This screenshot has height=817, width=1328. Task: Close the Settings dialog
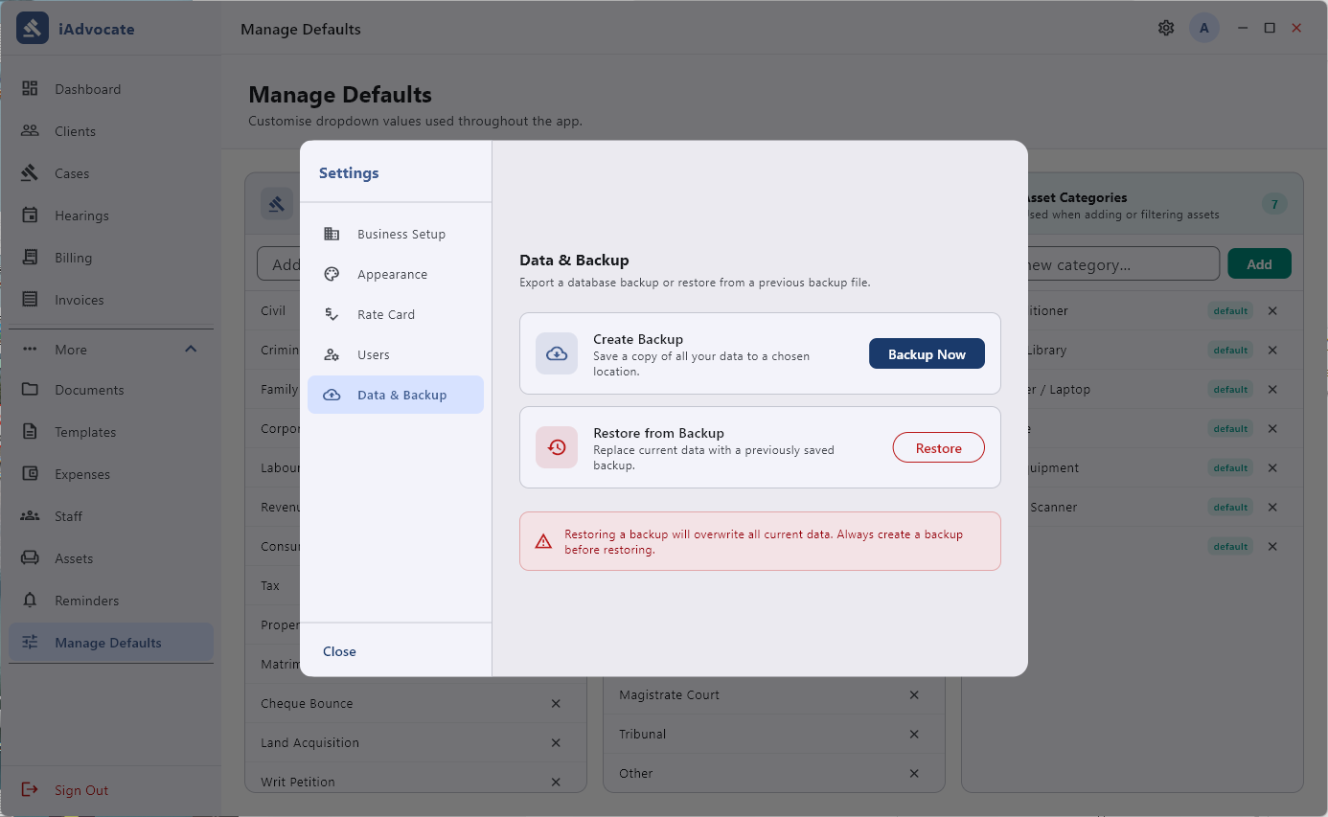[x=339, y=651]
